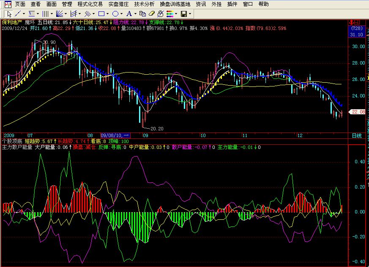The image size is (369, 267).
Task: Click the 保利地产 stock name label
Action: pyautogui.click(x=12, y=22)
